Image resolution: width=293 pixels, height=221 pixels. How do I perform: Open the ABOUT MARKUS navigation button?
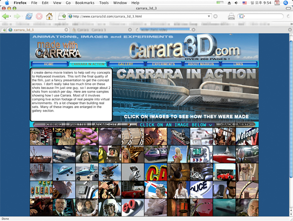tap(201, 64)
